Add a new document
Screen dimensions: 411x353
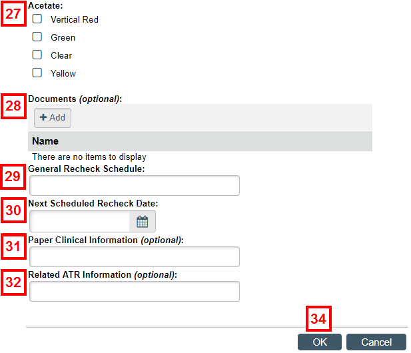(53, 118)
